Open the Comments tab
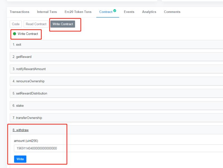 click(172, 12)
